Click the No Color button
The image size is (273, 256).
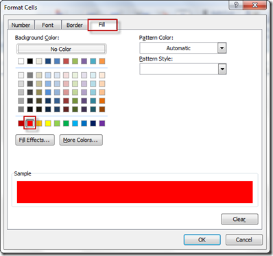pyautogui.click(x=61, y=49)
